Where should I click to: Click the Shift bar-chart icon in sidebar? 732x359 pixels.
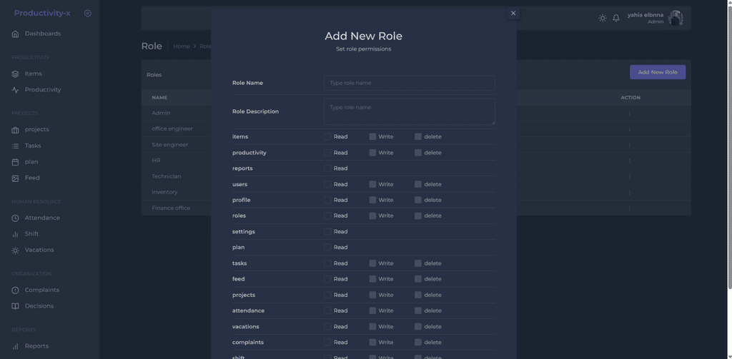click(16, 234)
